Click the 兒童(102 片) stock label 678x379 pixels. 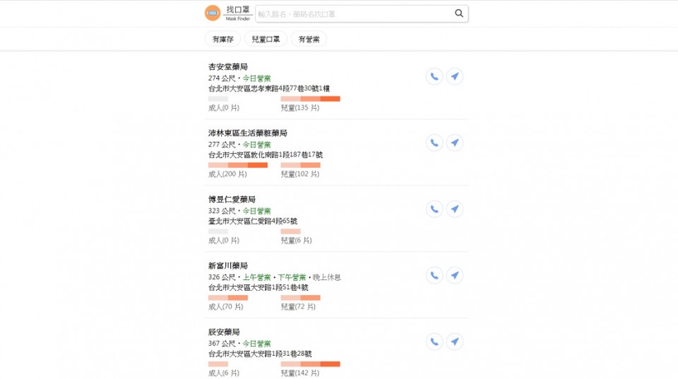(300, 174)
